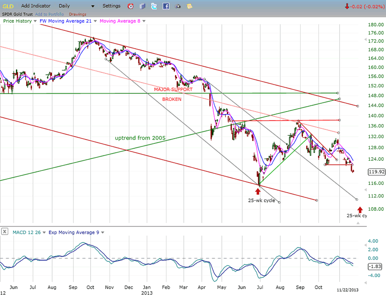The width and height of the screenshot is (386, 295).
Task: Click the camera snapshot icon
Action: (178, 6)
